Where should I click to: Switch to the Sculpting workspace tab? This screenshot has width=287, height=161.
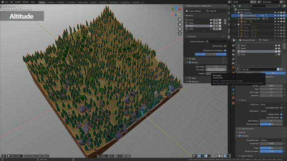pyautogui.click(x=61, y=2)
